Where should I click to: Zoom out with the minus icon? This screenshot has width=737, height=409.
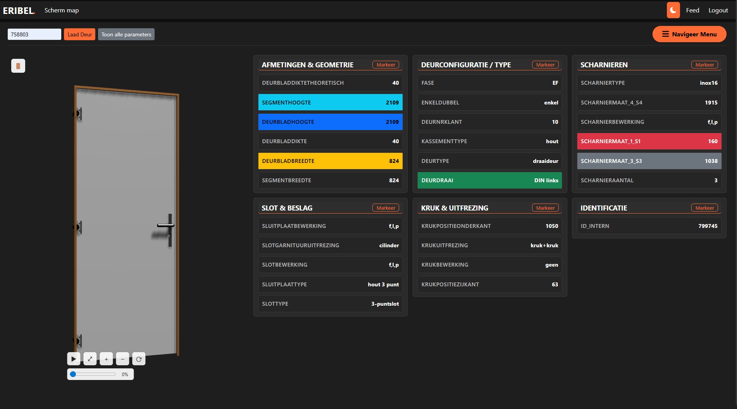[122, 359]
